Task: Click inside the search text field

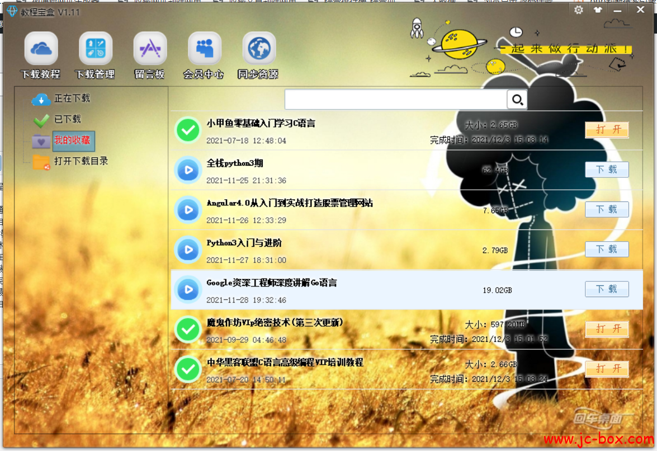Action: coord(395,100)
